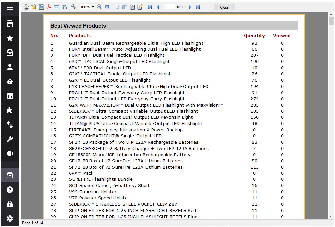Open page settings with the wrench icon
This screenshot has height=227, width=335.
132,7
